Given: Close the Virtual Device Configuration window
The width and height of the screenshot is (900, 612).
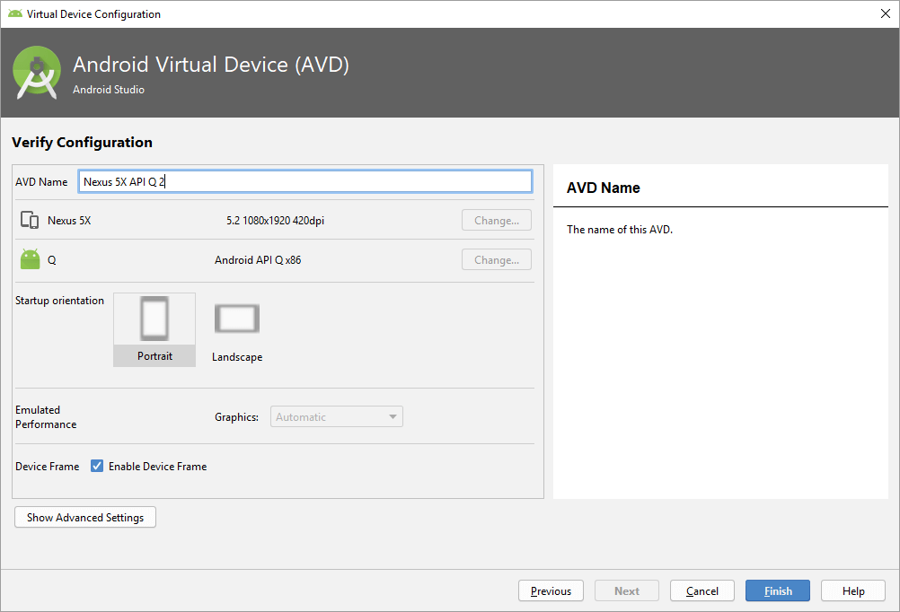Looking at the screenshot, I should (x=885, y=13).
